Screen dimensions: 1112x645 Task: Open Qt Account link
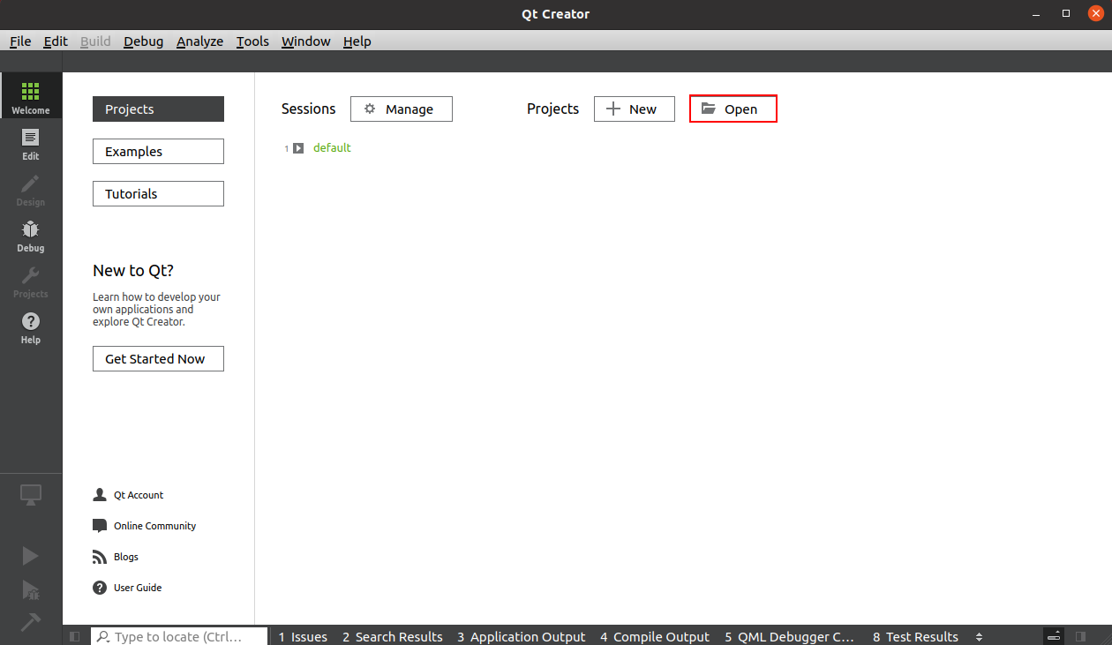tap(139, 495)
